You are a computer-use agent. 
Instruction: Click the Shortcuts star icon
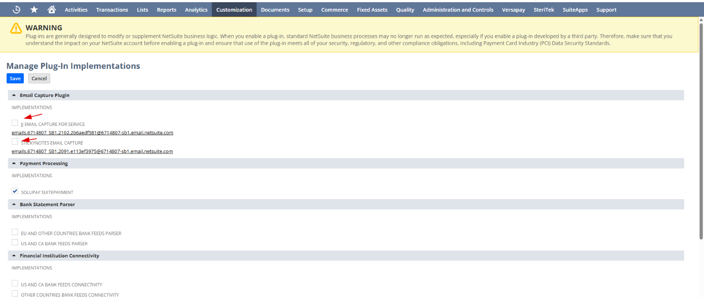[34, 10]
